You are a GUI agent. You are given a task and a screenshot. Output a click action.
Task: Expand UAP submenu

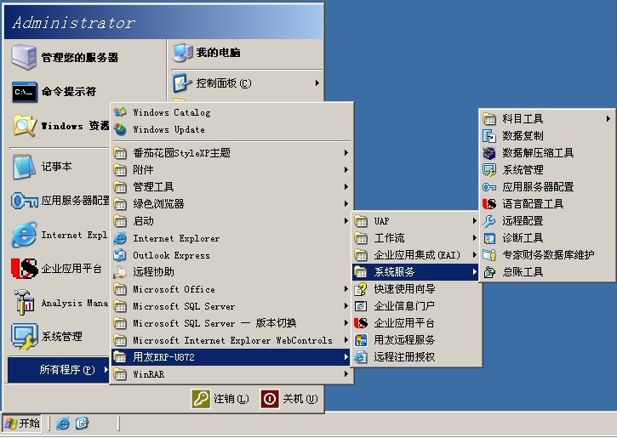pos(415,221)
